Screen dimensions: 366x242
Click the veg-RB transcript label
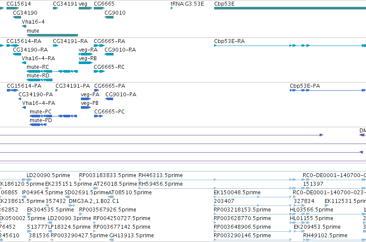pyautogui.click(x=88, y=58)
